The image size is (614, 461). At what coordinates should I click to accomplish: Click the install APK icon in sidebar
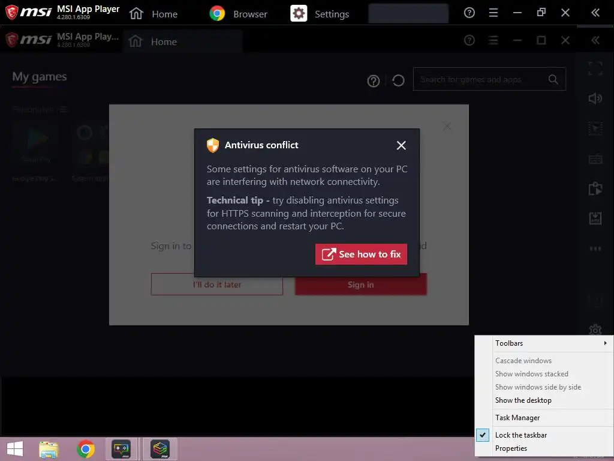click(x=595, y=218)
